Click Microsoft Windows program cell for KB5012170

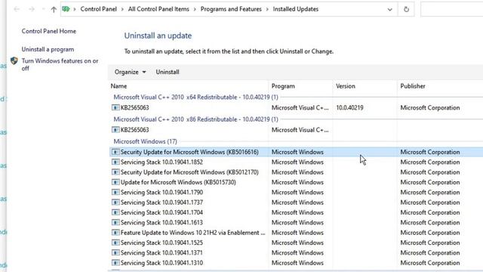(297, 172)
